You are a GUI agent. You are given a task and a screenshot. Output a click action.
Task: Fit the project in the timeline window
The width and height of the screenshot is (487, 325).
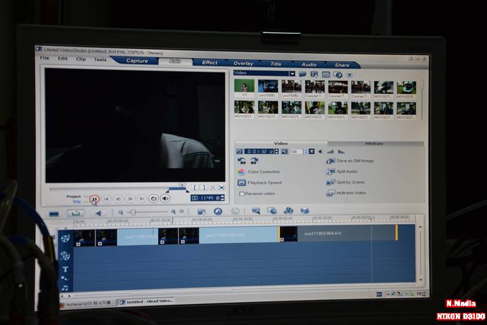pyautogui.click(x=182, y=212)
